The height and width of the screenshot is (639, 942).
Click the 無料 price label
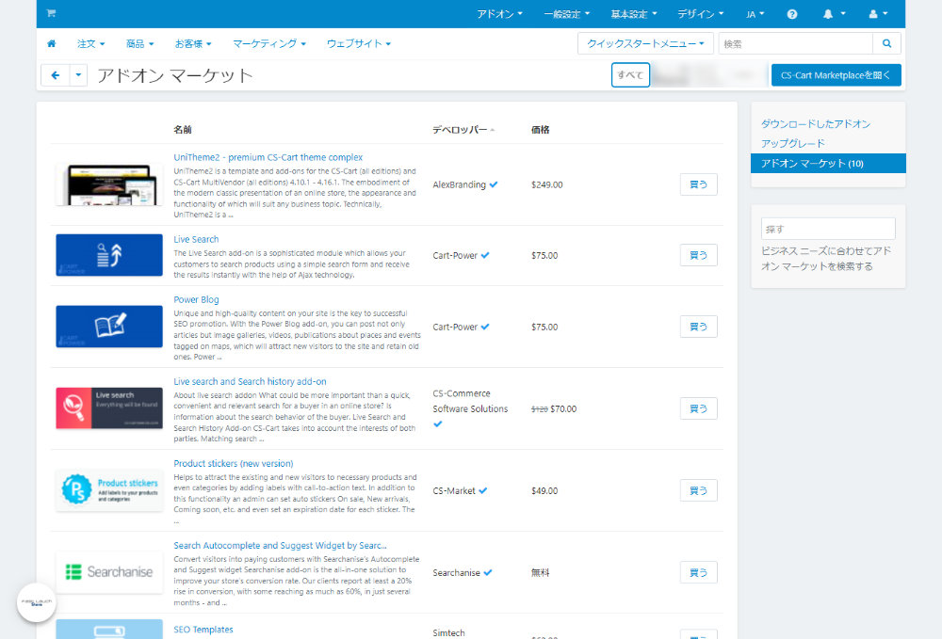pyautogui.click(x=540, y=572)
